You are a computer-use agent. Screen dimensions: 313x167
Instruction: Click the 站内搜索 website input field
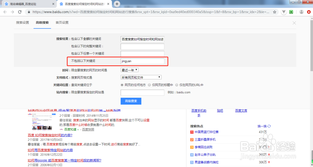click(142, 93)
